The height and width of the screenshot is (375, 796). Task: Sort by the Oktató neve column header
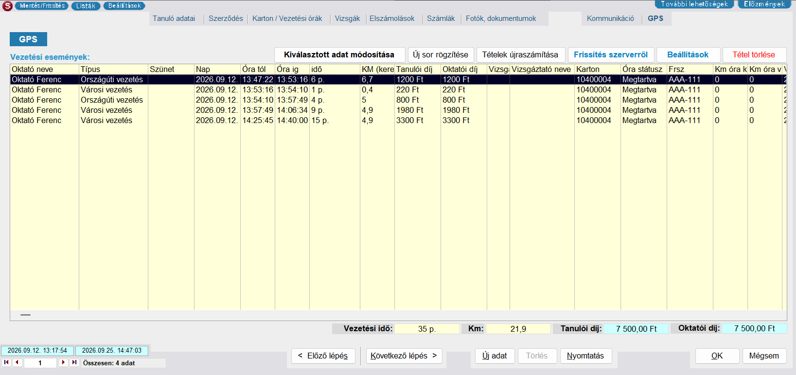pos(44,69)
